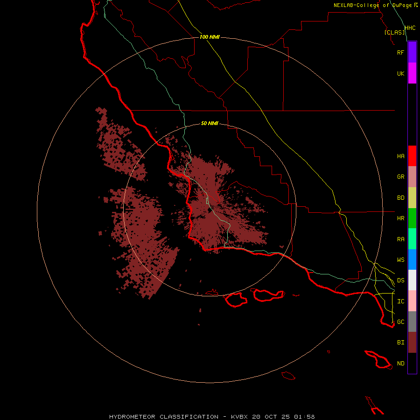Click the Hydrometeor Classification KVBX title text
This screenshot has width=420, height=420.
tap(212, 417)
